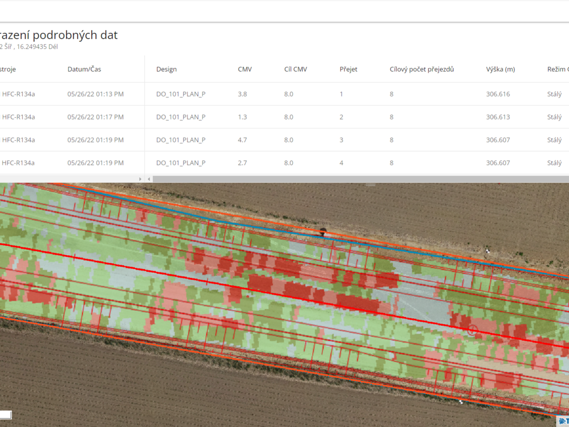
Task: Click the Výška (m) column header
Action: [x=500, y=69]
